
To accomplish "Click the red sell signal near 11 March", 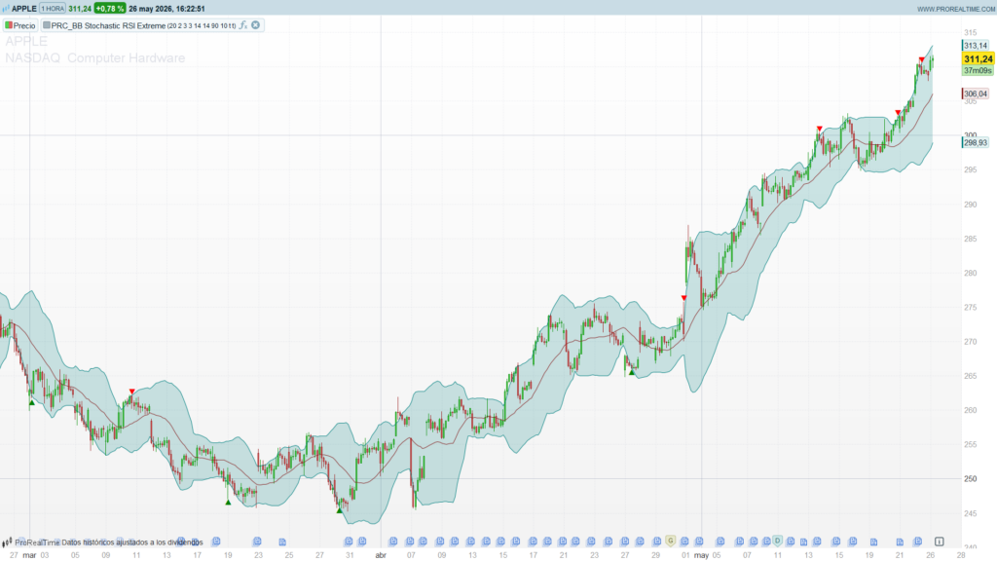I will click(132, 392).
